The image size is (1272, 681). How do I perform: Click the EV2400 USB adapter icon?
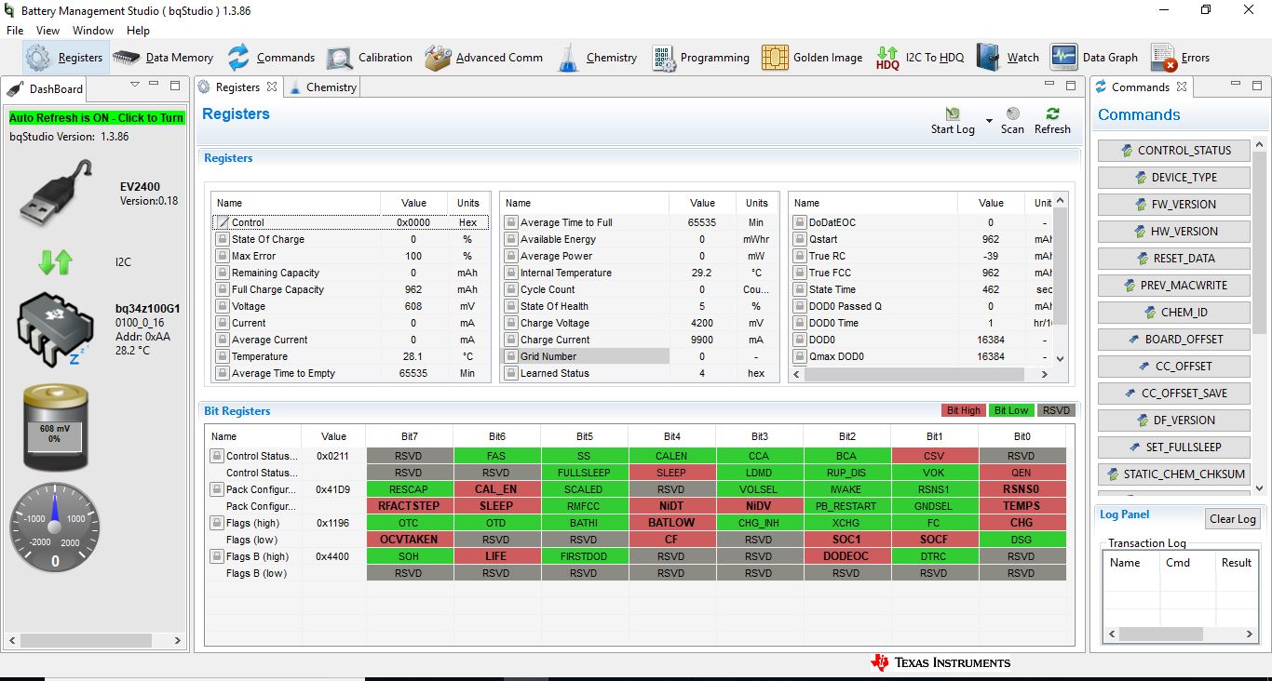(x=56, y=193)
